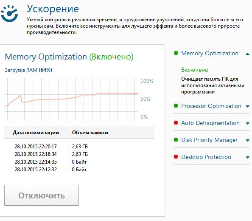252x221 pixels.
Task: Click the Дата оптимизации column header
Action: [36, 133]
